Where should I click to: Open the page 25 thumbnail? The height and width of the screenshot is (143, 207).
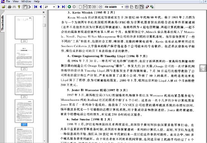click(x=24, y=55)
